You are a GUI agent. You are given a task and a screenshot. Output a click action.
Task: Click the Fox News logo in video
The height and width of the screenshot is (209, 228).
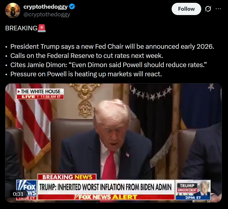(x=27, y=190)
